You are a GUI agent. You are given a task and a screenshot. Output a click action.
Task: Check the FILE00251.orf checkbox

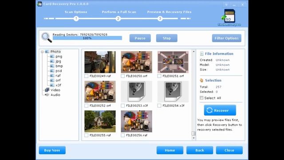point(159,76)
